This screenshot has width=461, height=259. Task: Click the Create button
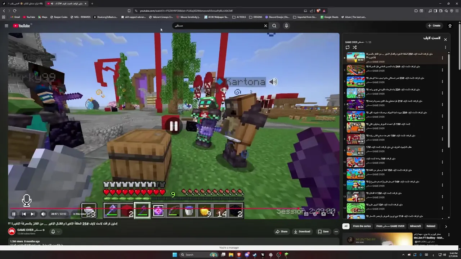434,26
